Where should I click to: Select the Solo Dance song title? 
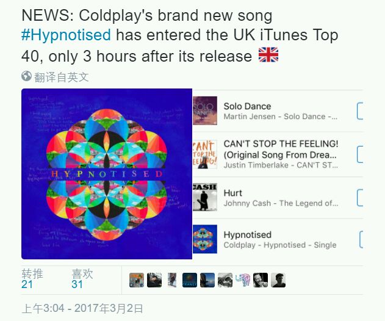pos(247,106)
